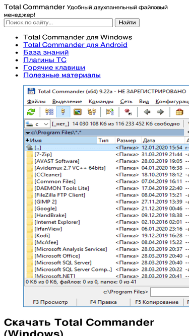Click the gift box pack files icon
The image size is (189, 336).
click(x=179, y=112)
